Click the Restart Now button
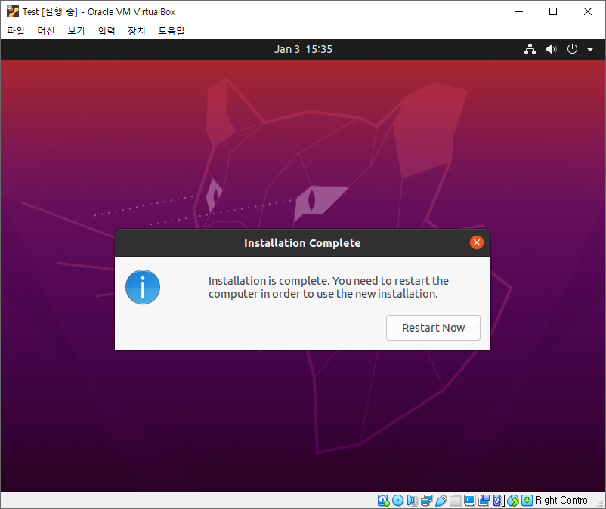 [433, 328]
